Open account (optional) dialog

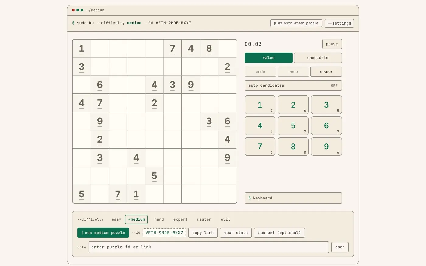coord(279,233)
